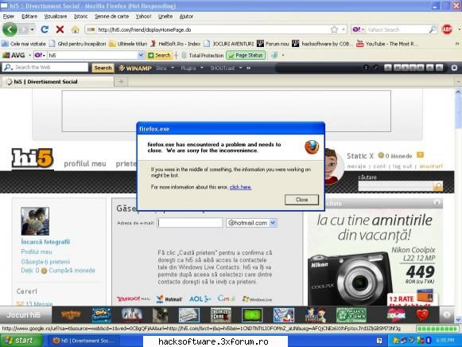The height and width of the screenshot is (347, 462).
Task: Close the advertisement panel with X
Action: click(437, 203)
